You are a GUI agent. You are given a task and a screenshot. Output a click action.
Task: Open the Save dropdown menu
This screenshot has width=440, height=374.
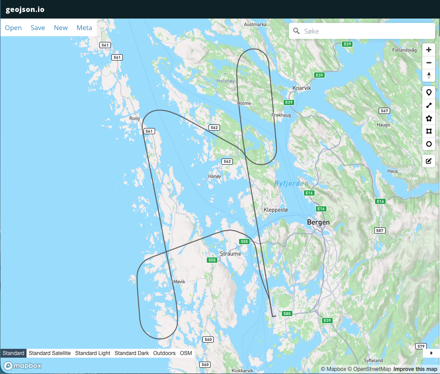38,28
